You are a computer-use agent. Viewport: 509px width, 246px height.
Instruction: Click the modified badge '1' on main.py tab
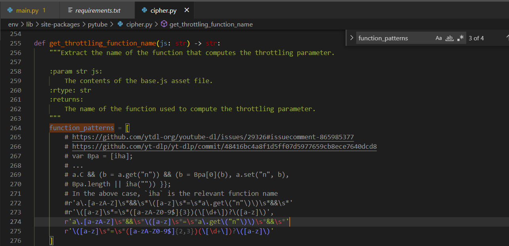[x=44, y=10]
